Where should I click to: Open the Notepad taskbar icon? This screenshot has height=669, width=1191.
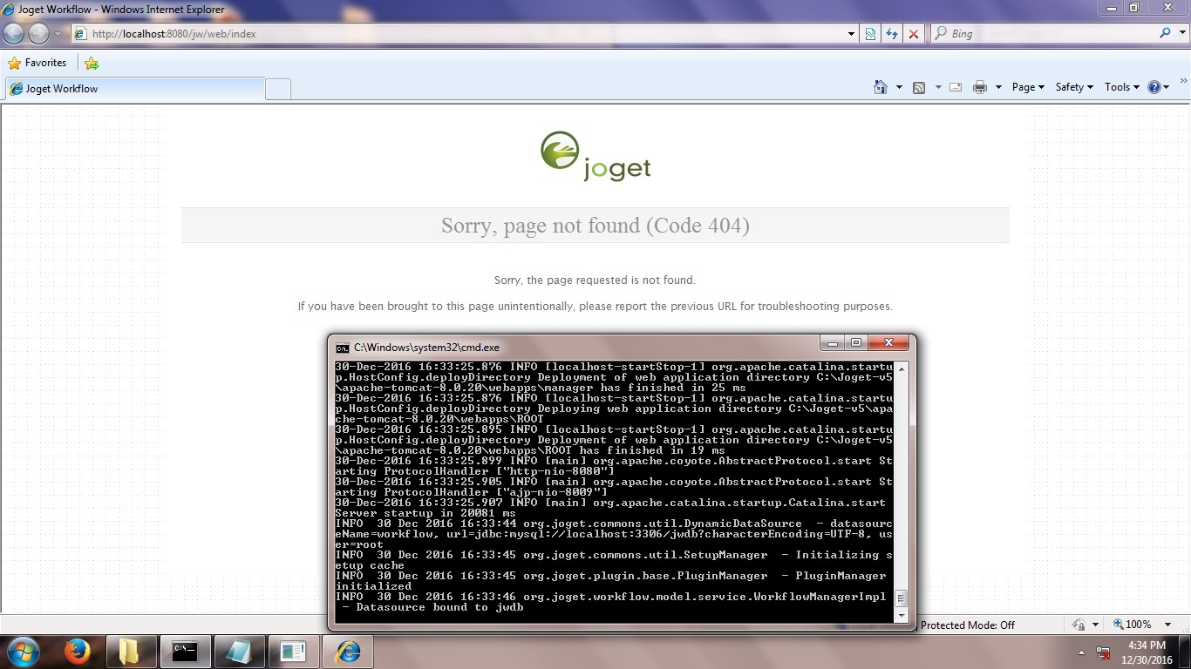[239, 652]
